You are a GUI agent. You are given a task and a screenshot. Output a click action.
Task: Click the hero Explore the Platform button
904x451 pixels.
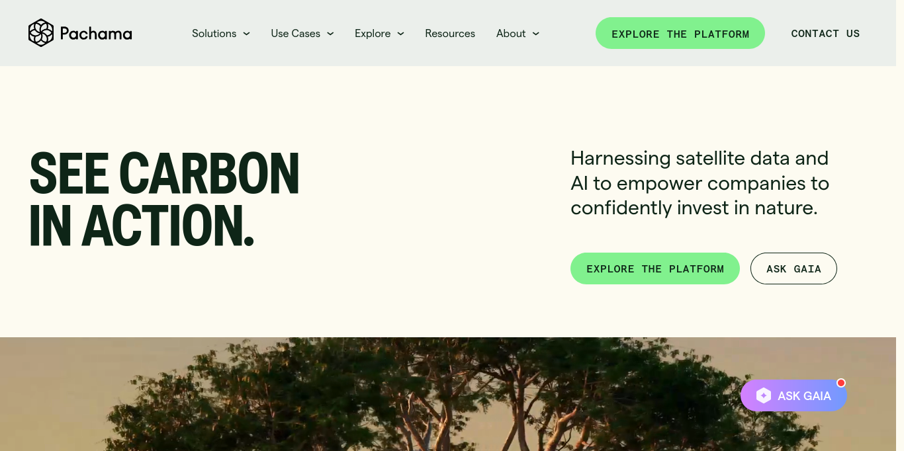[655, 268]
